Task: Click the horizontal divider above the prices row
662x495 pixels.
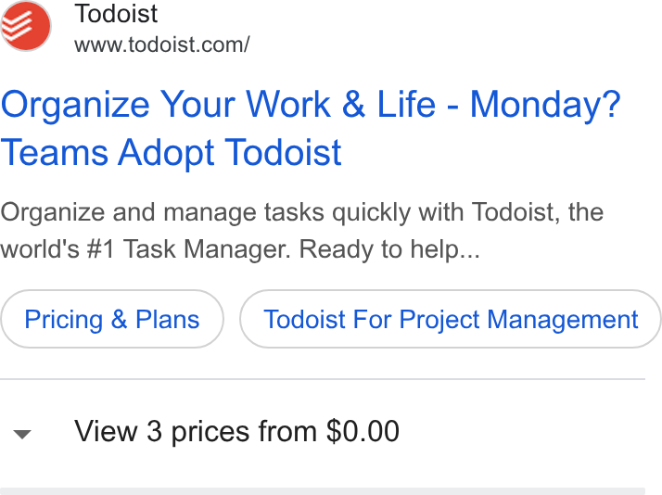Action: (x=323, y=379)
